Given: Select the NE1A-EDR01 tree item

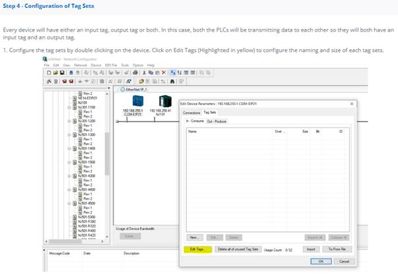Looking at the screenshot, I should point(87,98).
